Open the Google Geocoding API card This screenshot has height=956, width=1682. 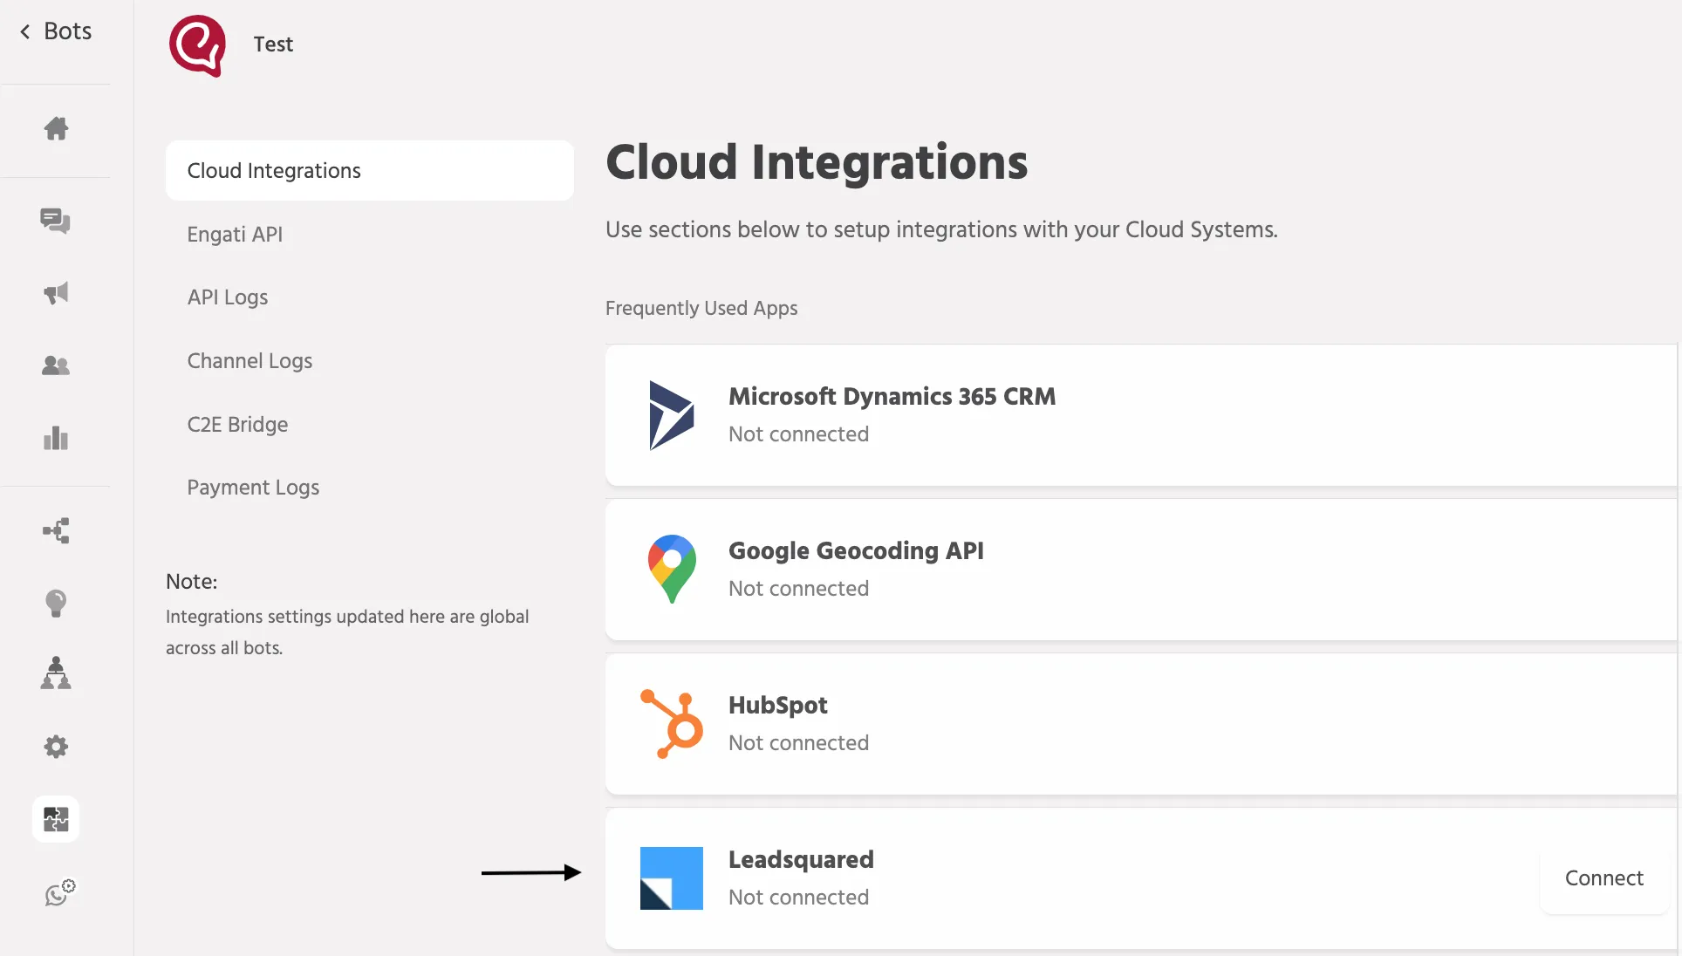click(1141, 570)
